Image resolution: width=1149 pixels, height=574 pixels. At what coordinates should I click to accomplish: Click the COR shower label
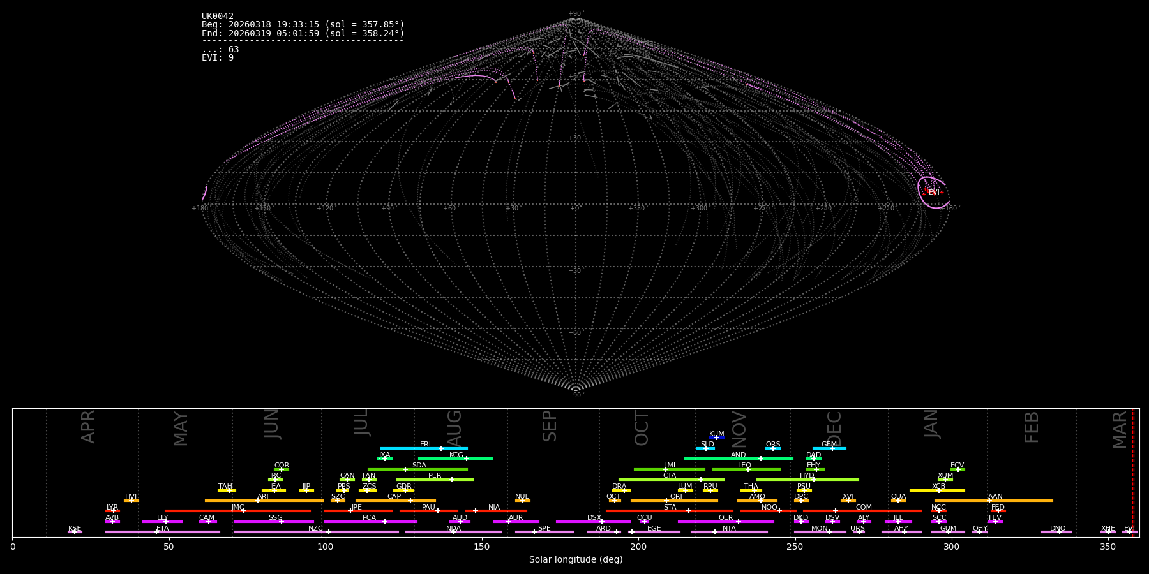tap(282, 466)
